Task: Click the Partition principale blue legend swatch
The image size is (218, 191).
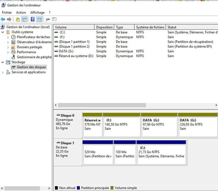Action: coord(78,188)
